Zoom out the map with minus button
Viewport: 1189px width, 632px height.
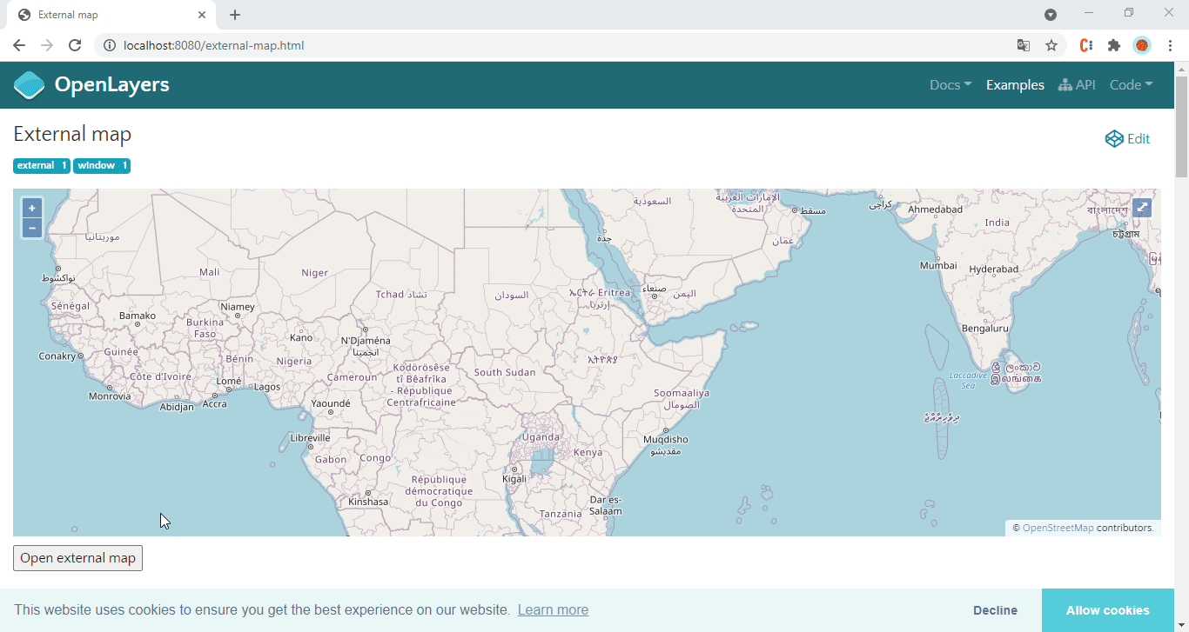coord(32,229)
